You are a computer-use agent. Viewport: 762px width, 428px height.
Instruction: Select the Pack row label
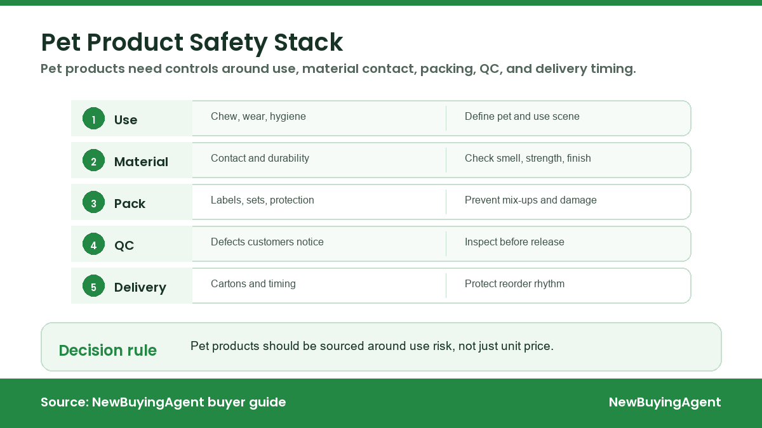point(130,204)
